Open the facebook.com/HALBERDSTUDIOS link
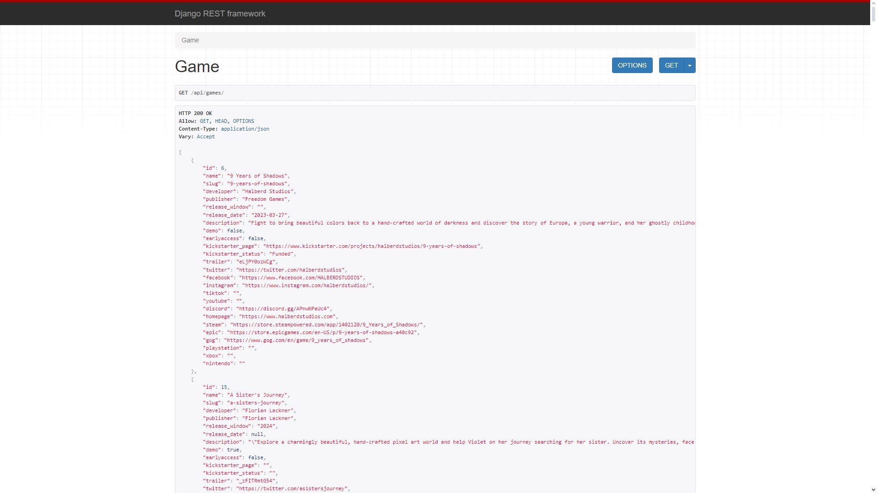This screenshot has width=877, height=493. click(301, 278)
